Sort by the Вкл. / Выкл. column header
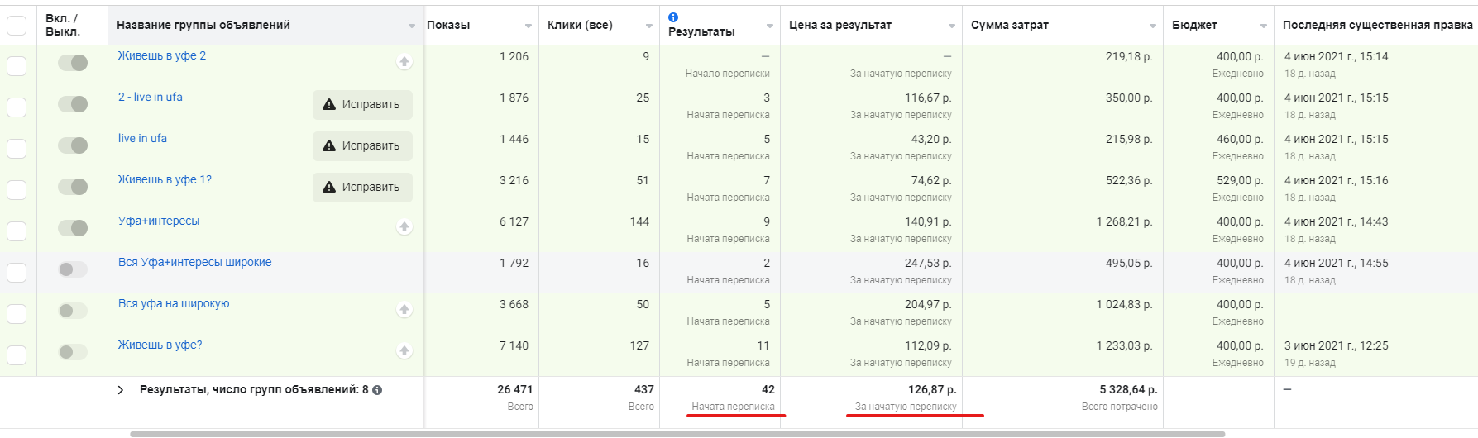 tap(63, 25)
